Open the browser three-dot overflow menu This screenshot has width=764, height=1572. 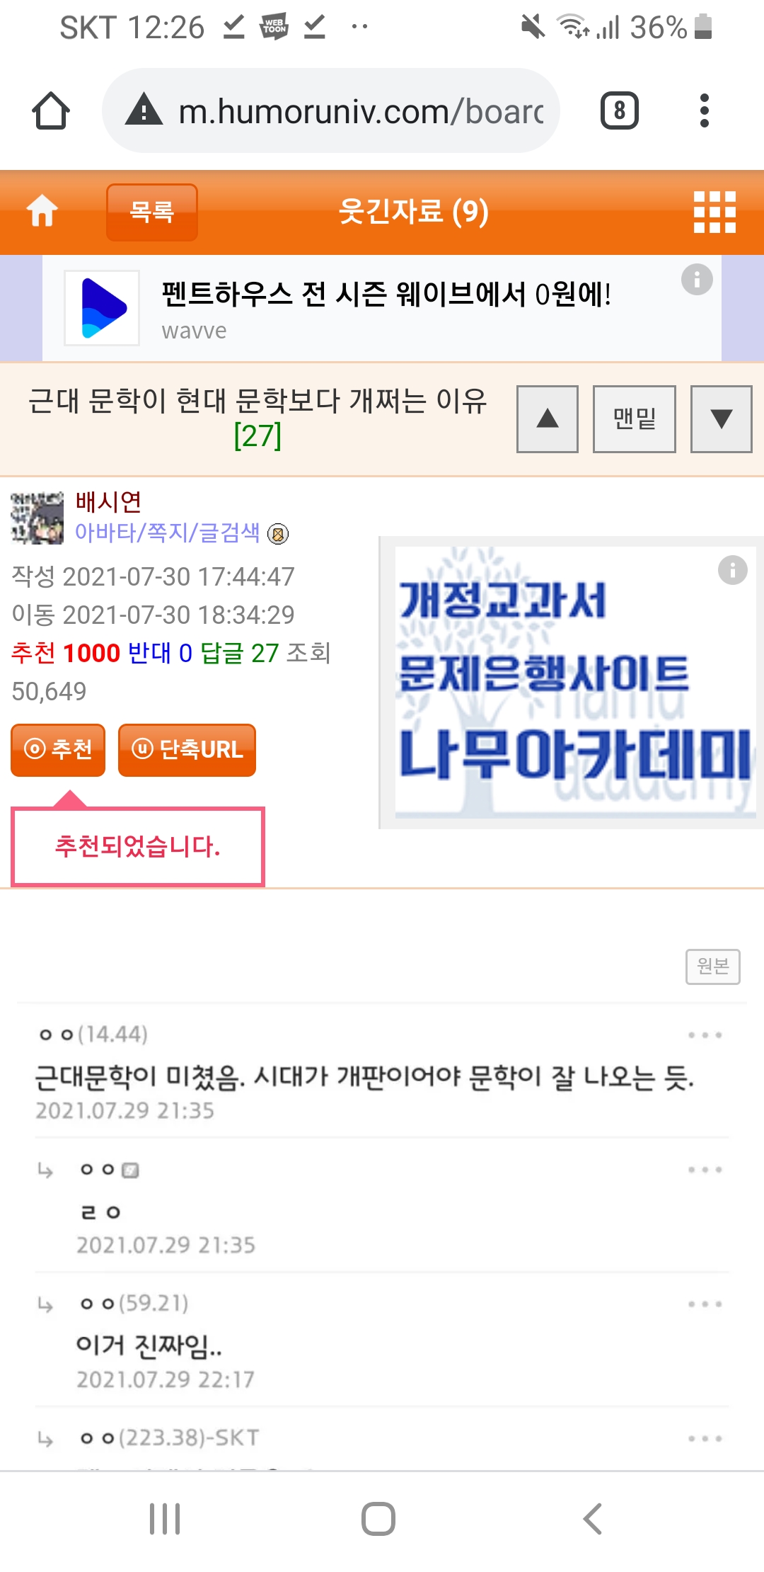pos(704,110)
